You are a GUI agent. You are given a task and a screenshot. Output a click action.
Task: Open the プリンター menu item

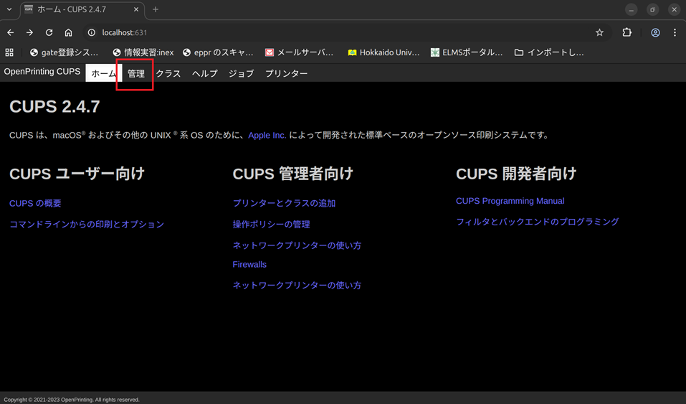(x=286, y=73)
